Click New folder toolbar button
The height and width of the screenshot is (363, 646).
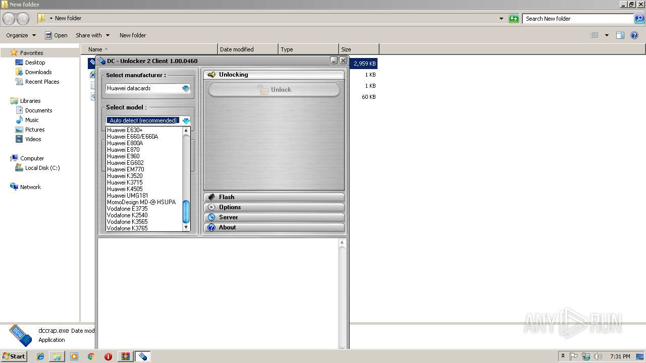tap(133, 35)
